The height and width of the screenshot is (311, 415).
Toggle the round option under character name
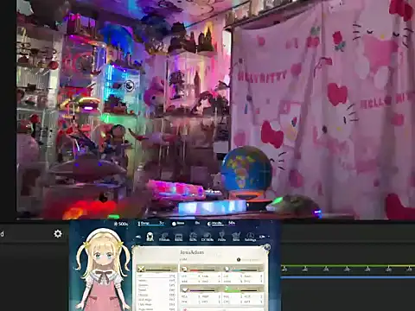click(239, 260)
